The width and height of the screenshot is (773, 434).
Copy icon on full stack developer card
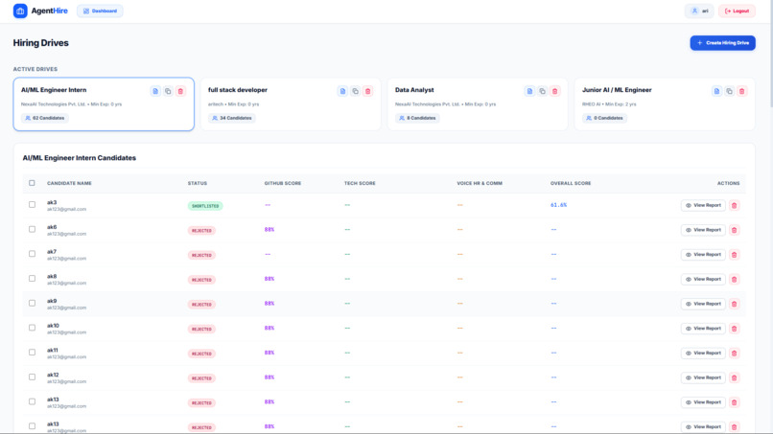pos(355,91)
